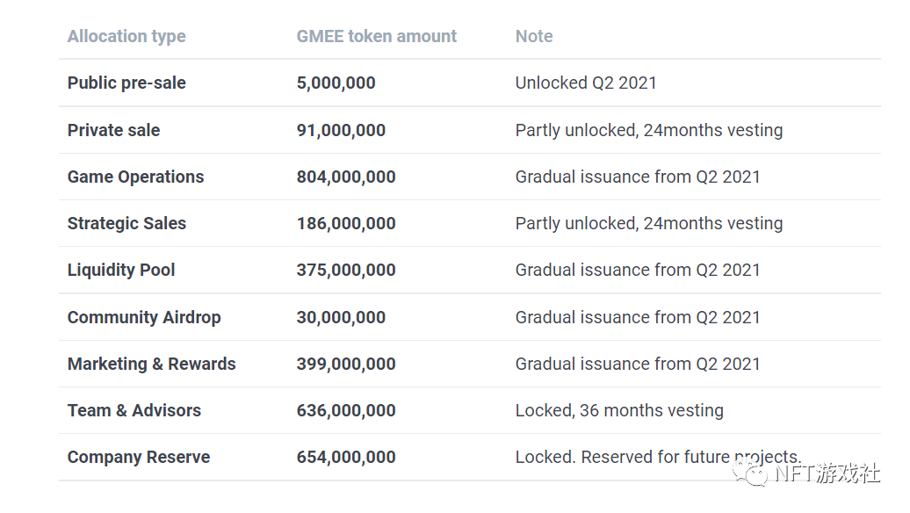Select the 636,000,000 token amount cell
Viewport: 910px width, 513px height.
346,411
